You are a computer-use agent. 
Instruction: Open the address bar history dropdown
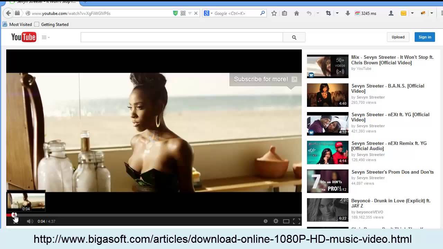(x=190, y=13)
